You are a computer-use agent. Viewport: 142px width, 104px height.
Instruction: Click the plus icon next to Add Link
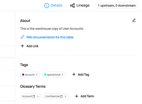(x=22, y=46)
